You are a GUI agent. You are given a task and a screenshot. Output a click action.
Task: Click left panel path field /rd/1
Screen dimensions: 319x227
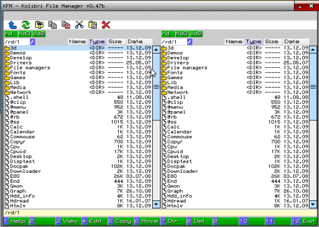tap(17, 42)
